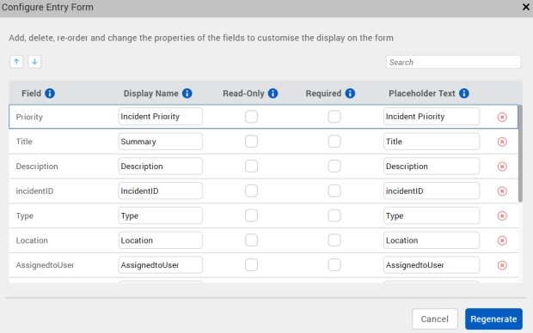Click the vertical scrollbar of the table

tap(520, 154)
